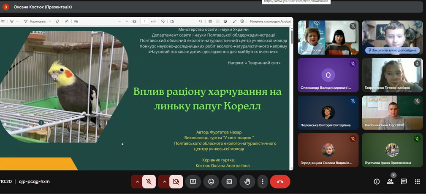
Task: Open the participants list panel
Action: tap(390, 181)
